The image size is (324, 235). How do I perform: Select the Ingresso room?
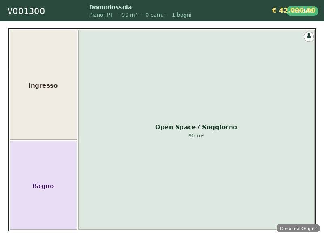pyautogui.click(x=43, y=85)
